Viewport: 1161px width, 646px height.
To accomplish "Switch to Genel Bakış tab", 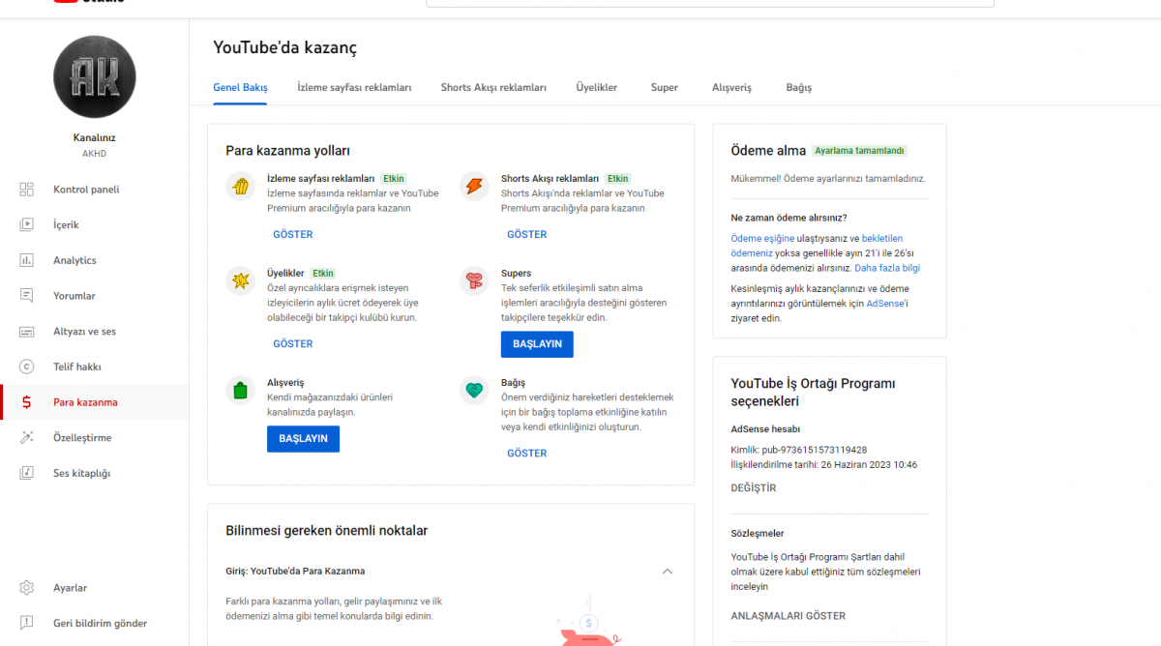I will 240,87.
